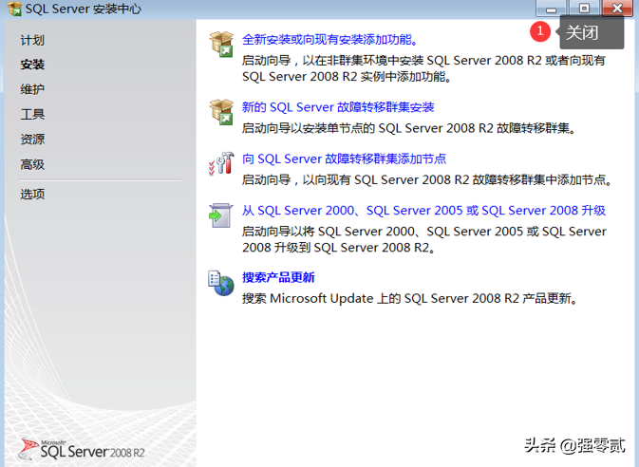Open the 高级 sidebar section
The height and width of the screenshot is (467, 639).
(x=32, y=164)
